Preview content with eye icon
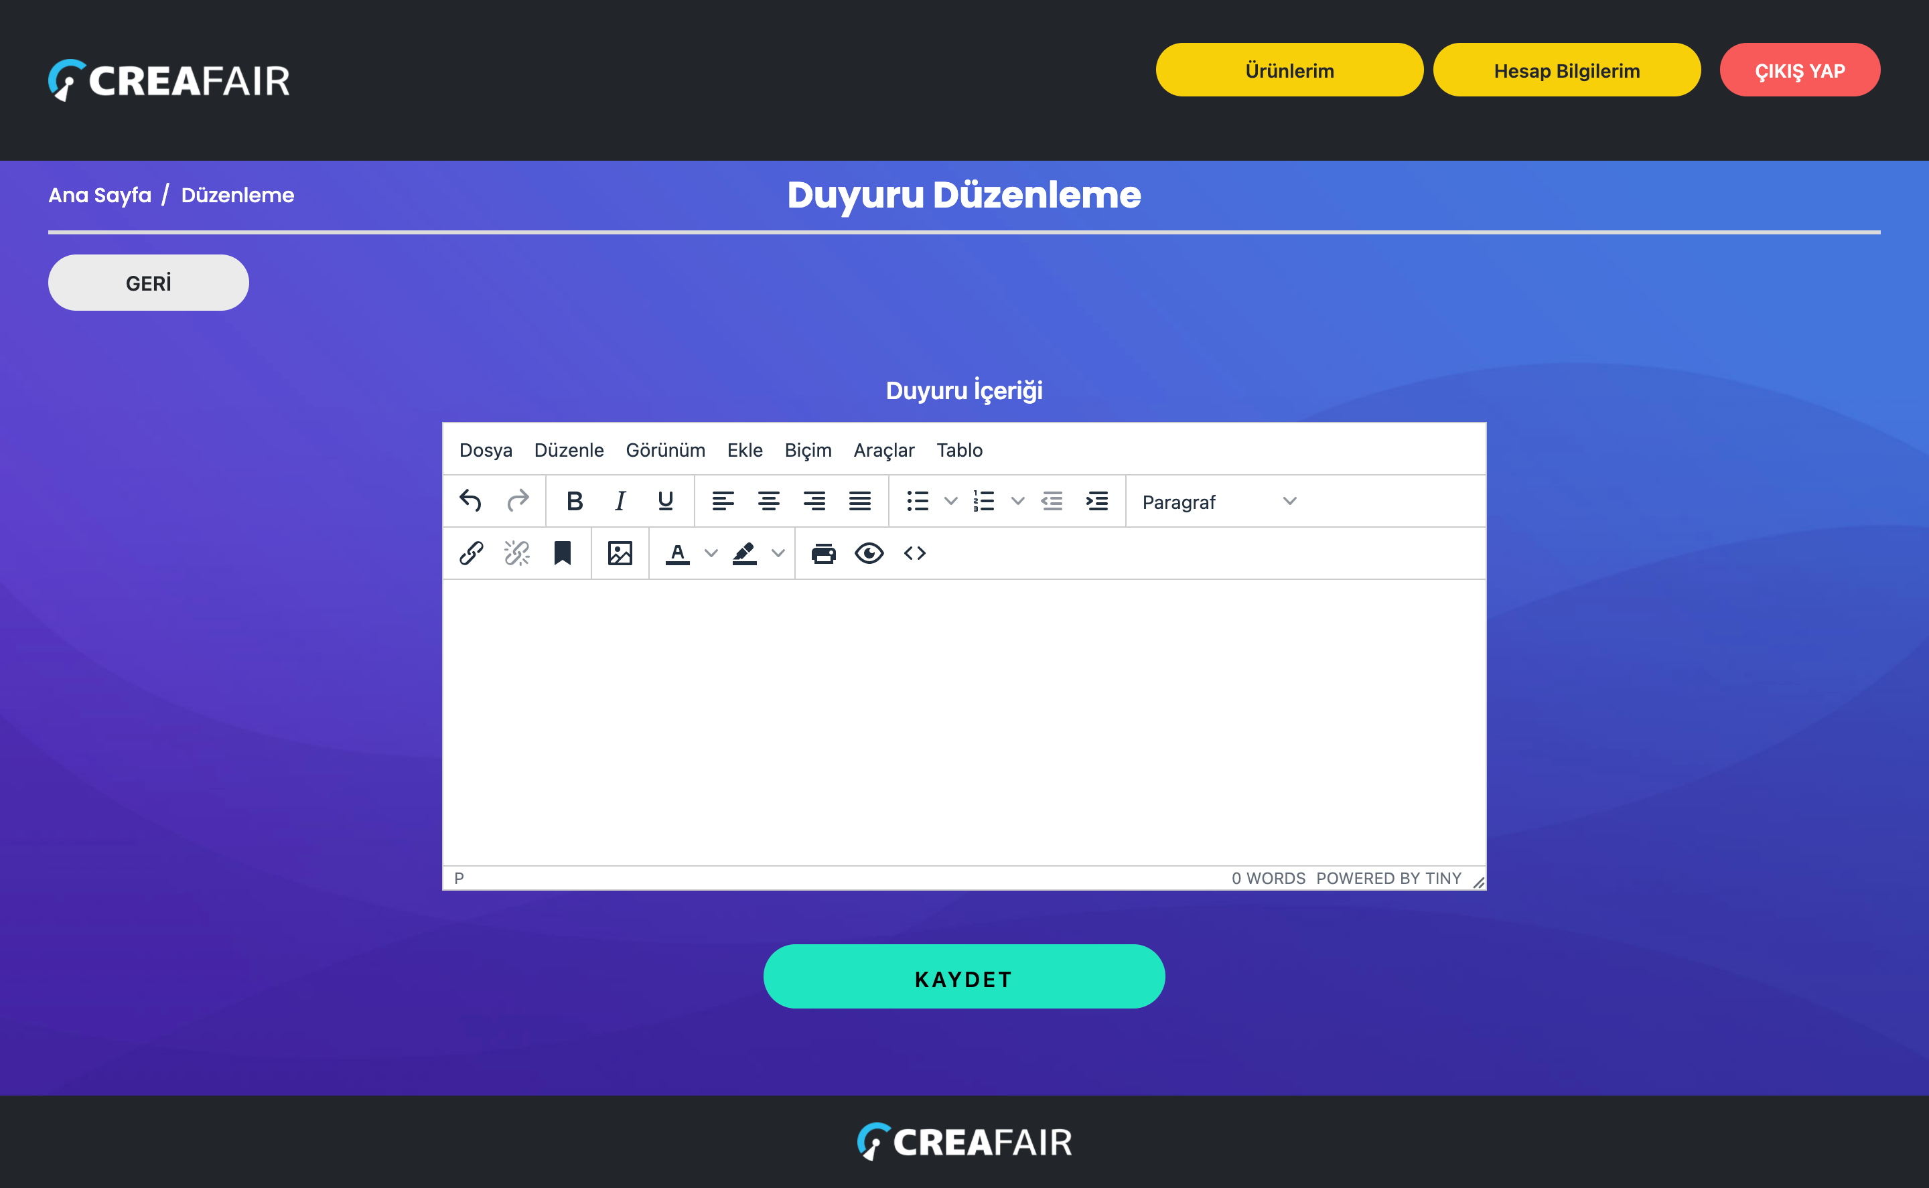The height and width of the screenshot is (1188, 1929). [869, 553]
